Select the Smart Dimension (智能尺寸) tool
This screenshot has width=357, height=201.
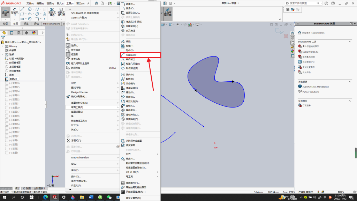pos(15,12)
